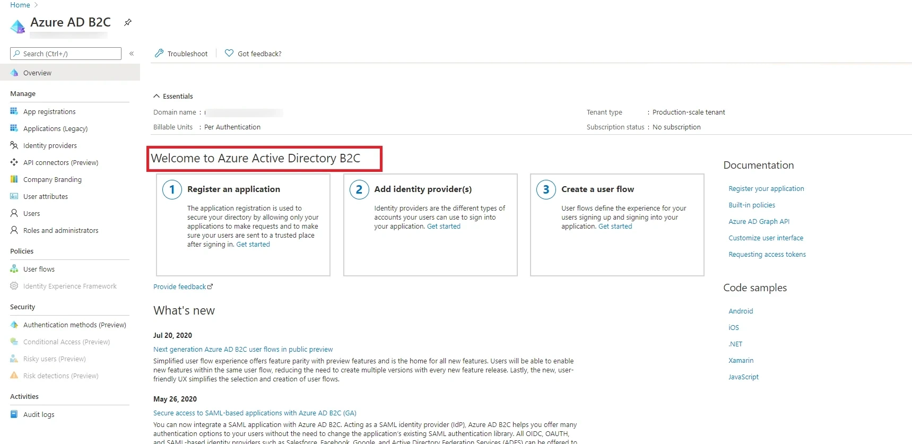Viewport: 912px width, 444px height.
Task: Click the Roles and administrators icon
Action: (14, 230)
